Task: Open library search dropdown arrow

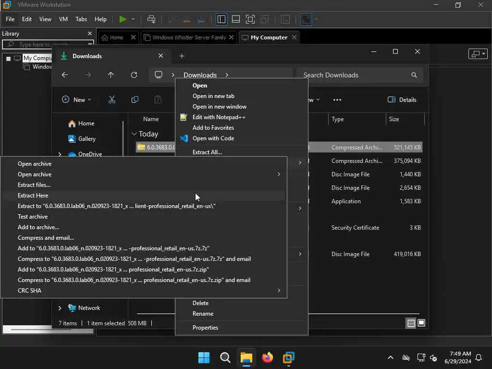Action: tap(90, 44)
